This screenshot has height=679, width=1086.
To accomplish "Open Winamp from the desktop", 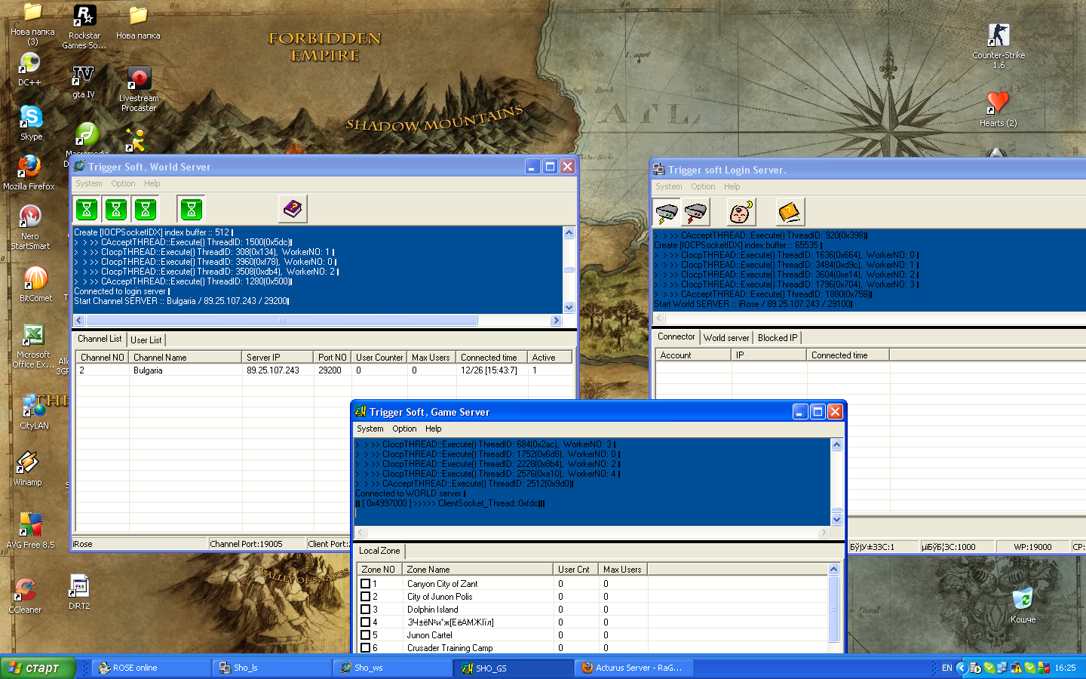I will 29,464.
